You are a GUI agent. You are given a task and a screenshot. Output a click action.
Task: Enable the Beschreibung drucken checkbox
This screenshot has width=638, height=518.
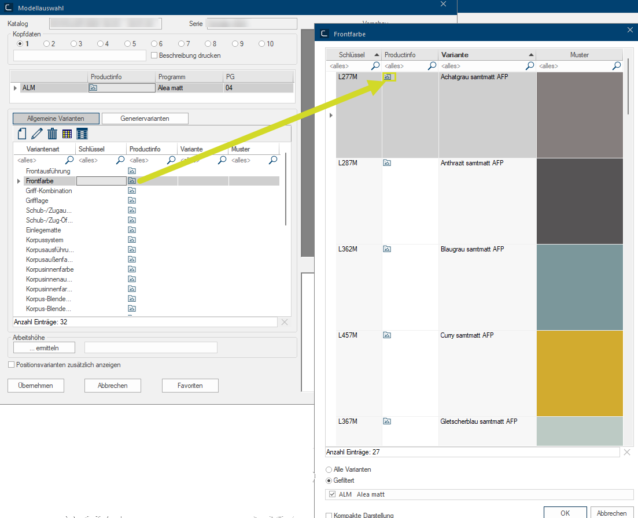[x=154, y=55]
